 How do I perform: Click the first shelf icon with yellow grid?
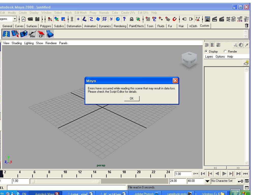[x=6, y=34]
